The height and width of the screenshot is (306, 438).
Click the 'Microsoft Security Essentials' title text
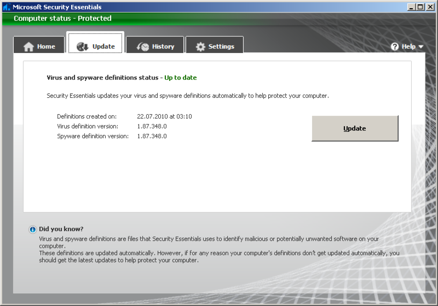click(x=57, y=7)
